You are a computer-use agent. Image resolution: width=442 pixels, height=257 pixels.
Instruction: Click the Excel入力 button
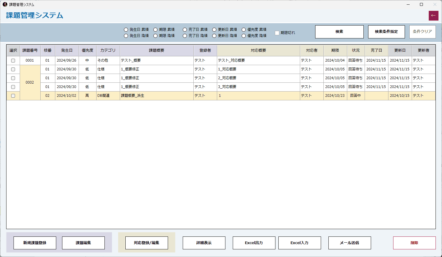click(300, 243)
